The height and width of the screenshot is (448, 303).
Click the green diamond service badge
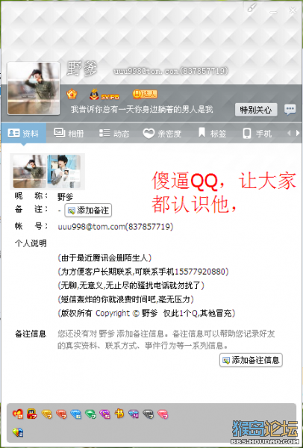(x=90, y=414)
